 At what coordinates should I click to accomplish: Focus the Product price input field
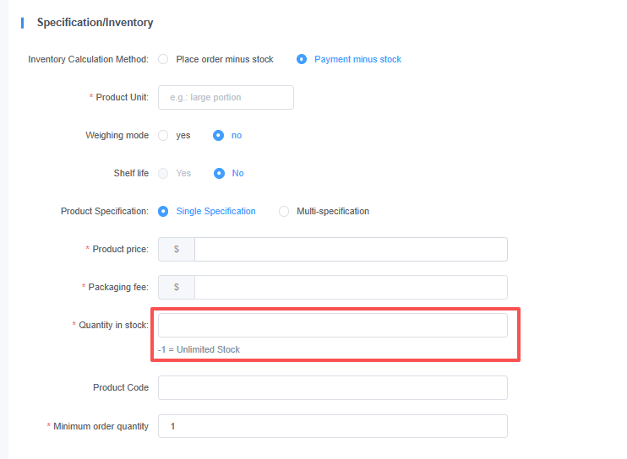350,250
